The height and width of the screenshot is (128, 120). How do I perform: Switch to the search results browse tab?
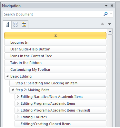[24, 24]
